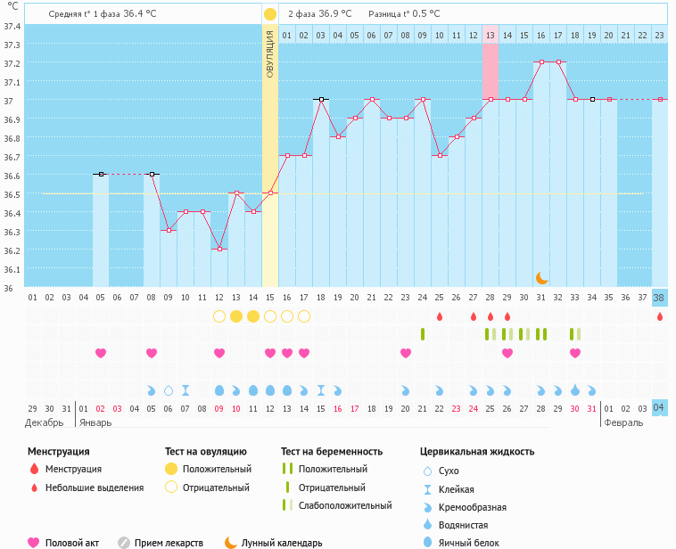Click the Сухо empty drop legend icon
Image resolution: width=676 pixels, height=549 pixels.
point(427,471)
